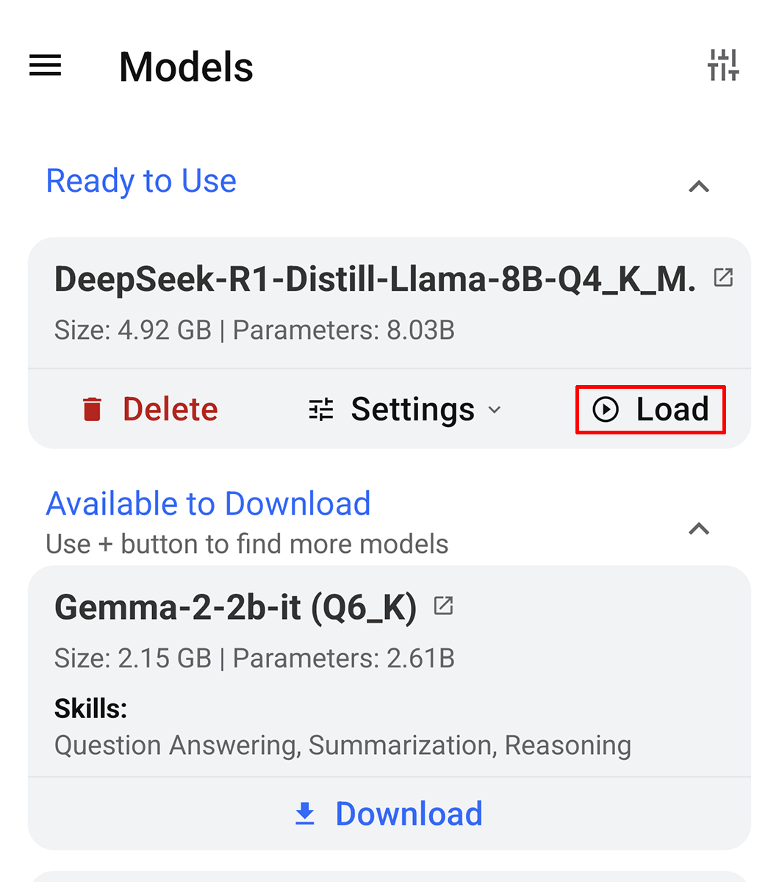The image size is (779, 882).
Task: Select the Gemma-2-2b-it (Q6_K) title
Action: [235, 607]
